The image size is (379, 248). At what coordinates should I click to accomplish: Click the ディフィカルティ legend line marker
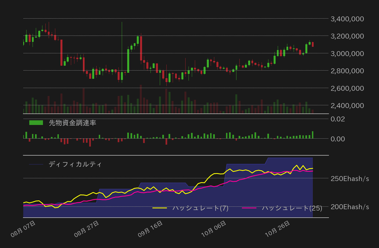coord(36,164)
